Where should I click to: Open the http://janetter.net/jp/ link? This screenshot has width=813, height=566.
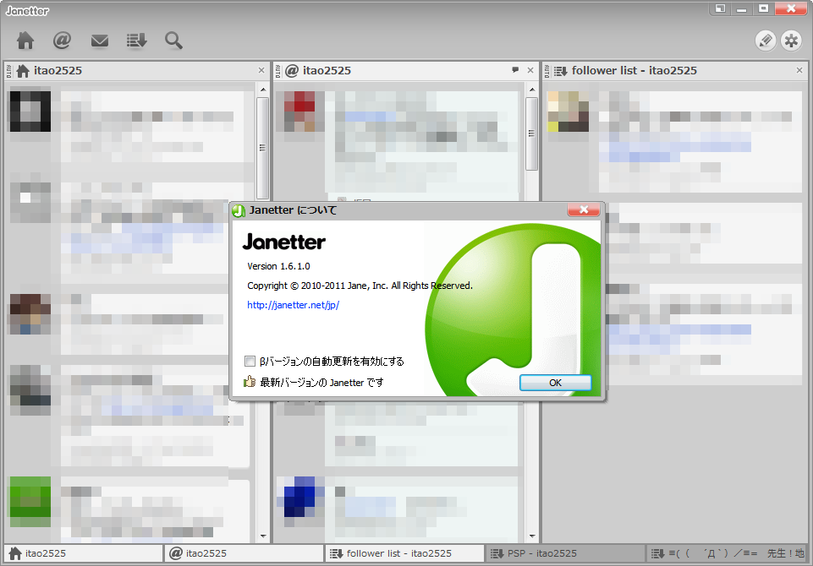(x=293, y=305)
